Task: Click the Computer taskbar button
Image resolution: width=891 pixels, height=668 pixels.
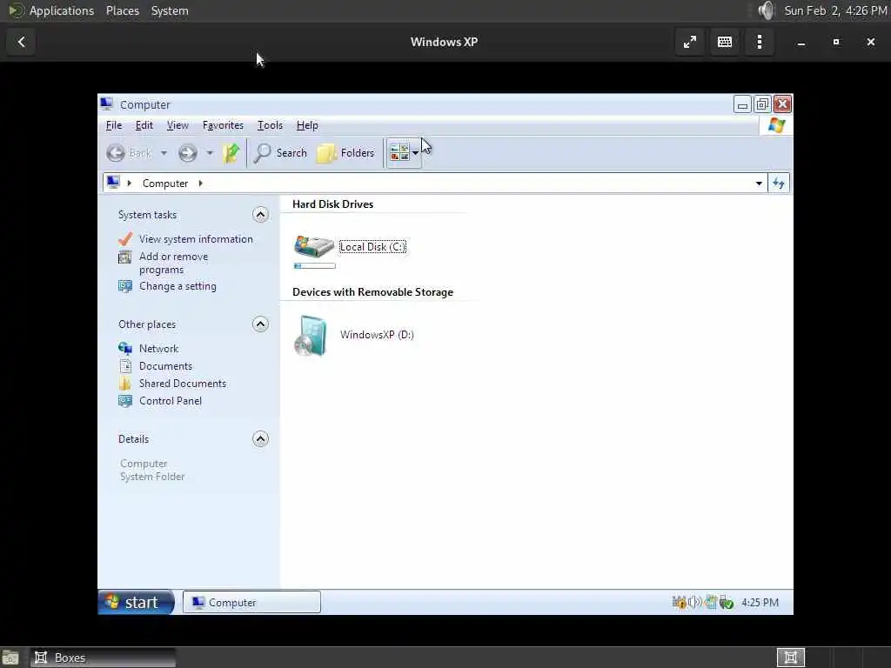Action: click(x=251, y=603)
